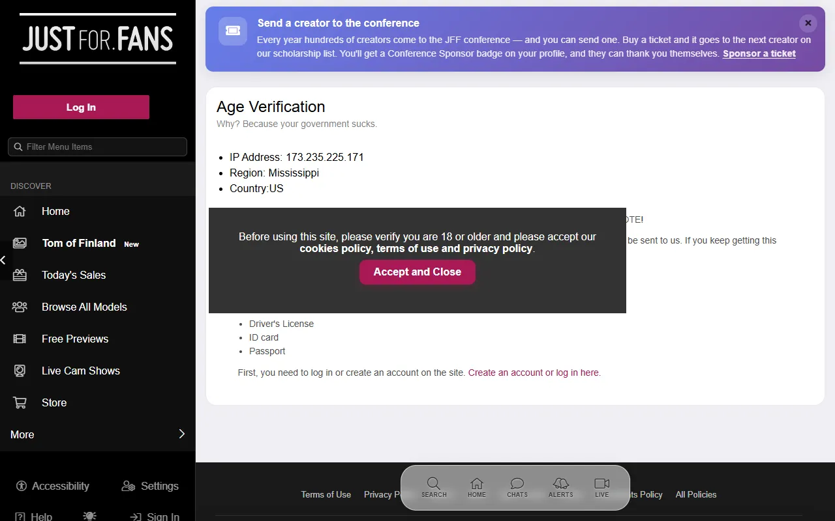Open ALERTS from the floating bottom bar
This screenshot has height=521, width=835.
[561, 487]
